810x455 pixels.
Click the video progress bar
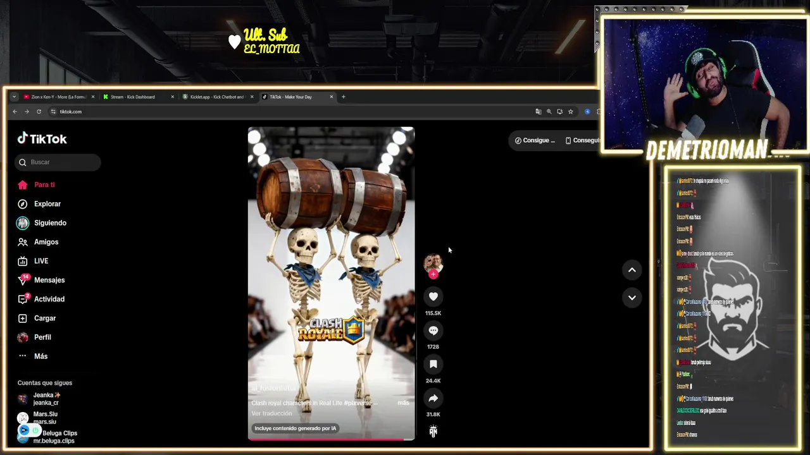(331, 439)
